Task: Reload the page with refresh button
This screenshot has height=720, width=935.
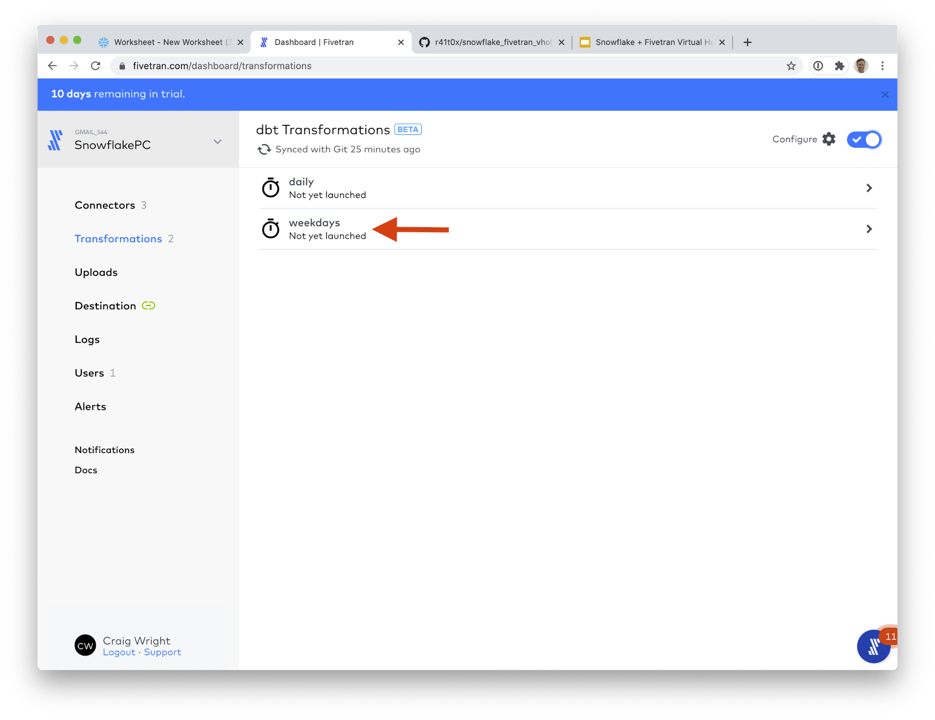Action: point(96,66)
